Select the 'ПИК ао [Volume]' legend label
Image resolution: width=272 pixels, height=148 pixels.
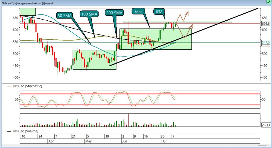(25, 131)
